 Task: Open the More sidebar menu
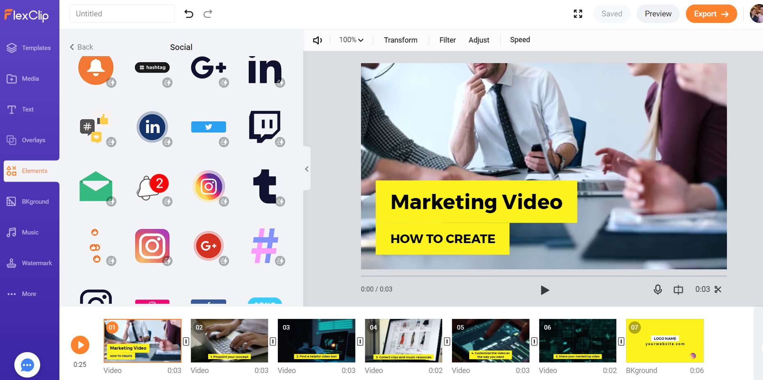(22, 294)
